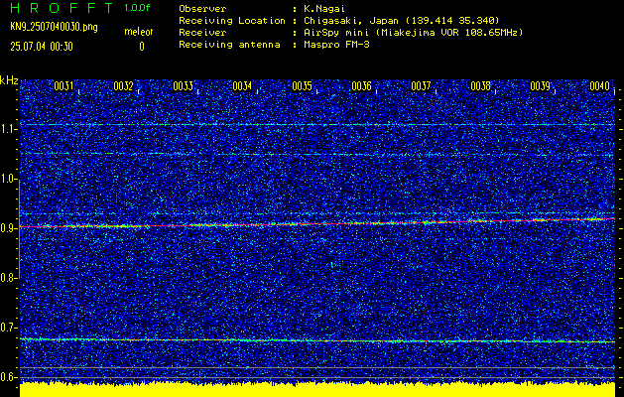This screenshot has width=624, height=397.
Task: Select the antenna name Maspro FM-3
Action: point(336,45)
